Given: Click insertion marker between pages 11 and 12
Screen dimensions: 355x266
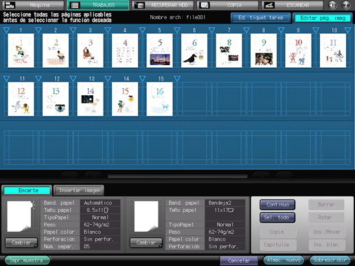Looking at the screenshot, I should pyautogui.click(x=38, y=79).
